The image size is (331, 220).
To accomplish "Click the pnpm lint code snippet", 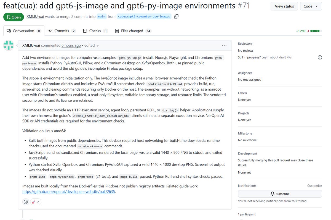I will click(x=38, y=177).
